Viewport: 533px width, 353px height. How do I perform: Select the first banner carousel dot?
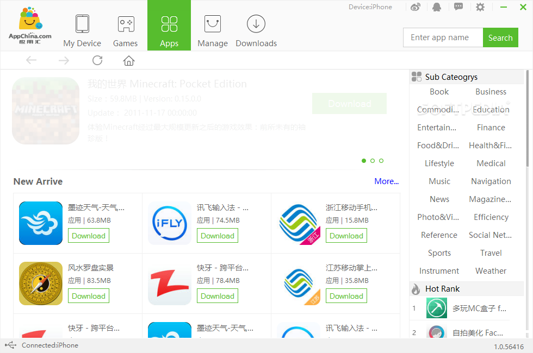(364, 161)
